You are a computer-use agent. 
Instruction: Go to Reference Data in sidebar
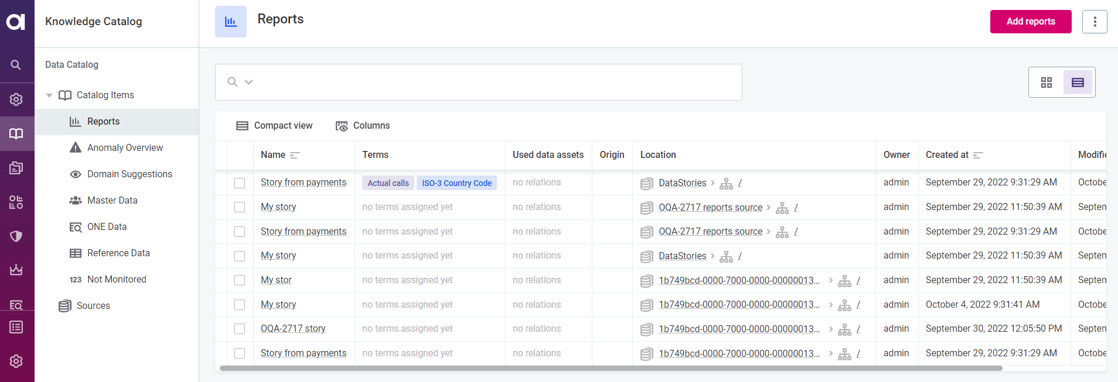118,253
